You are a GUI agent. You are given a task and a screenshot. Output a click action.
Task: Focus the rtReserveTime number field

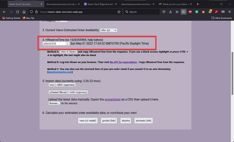56,44
